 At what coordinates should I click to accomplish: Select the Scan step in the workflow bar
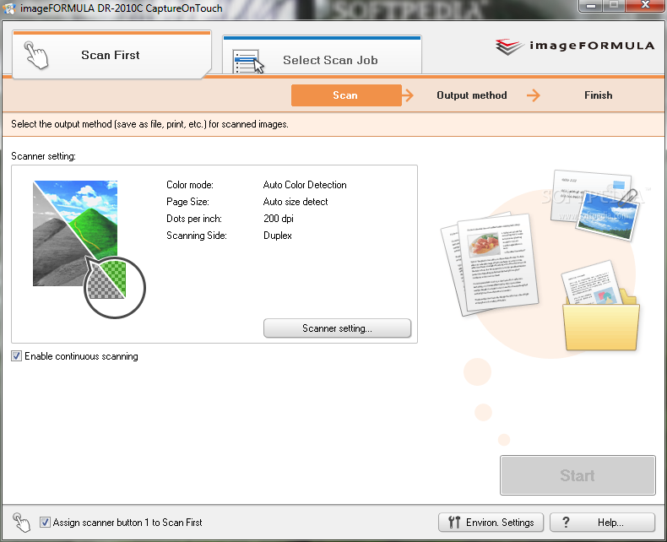coord(346,95)
